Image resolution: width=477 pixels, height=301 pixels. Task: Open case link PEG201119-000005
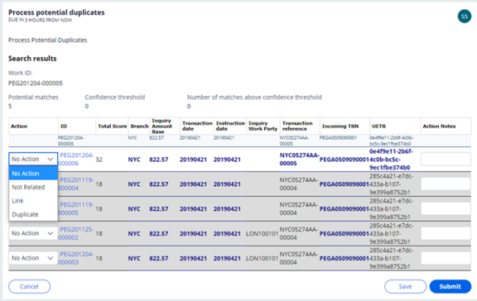(76, 208)
